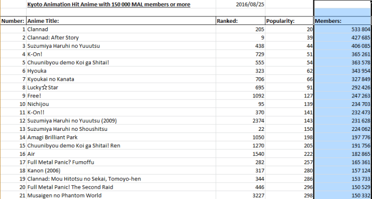Click 'Full Metal Panic? Fumoffu' cell
This screenshot has height=199, width=372.
click(121, 162)
